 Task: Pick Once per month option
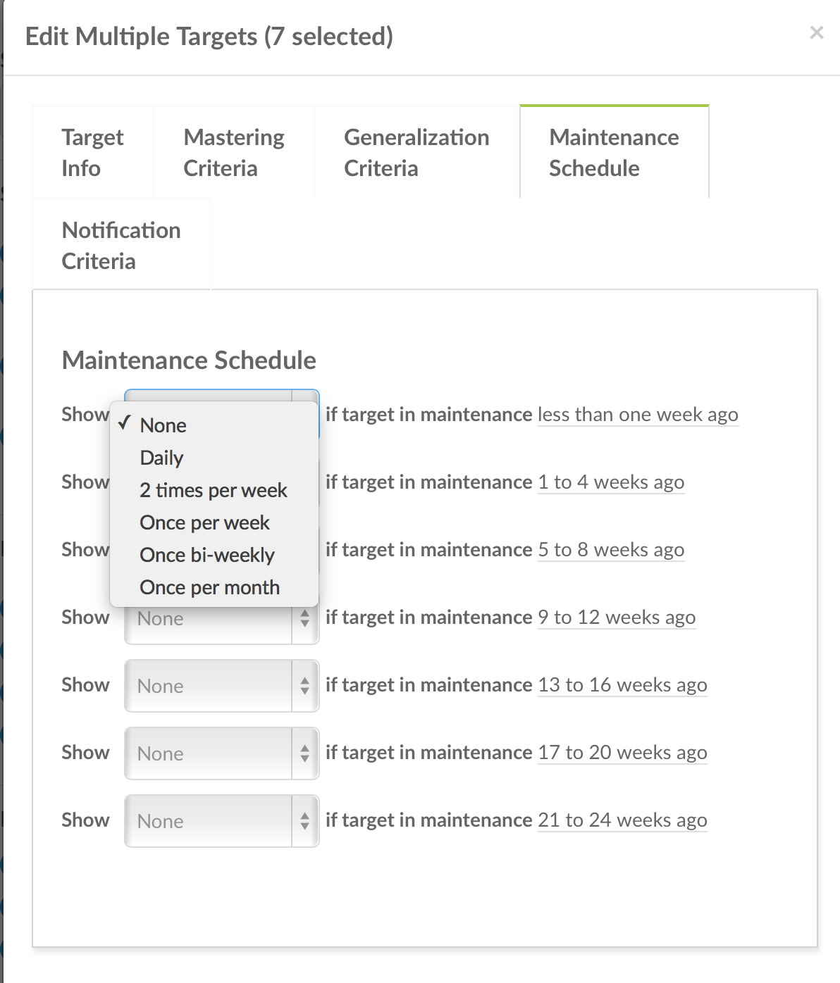(214, 587)
